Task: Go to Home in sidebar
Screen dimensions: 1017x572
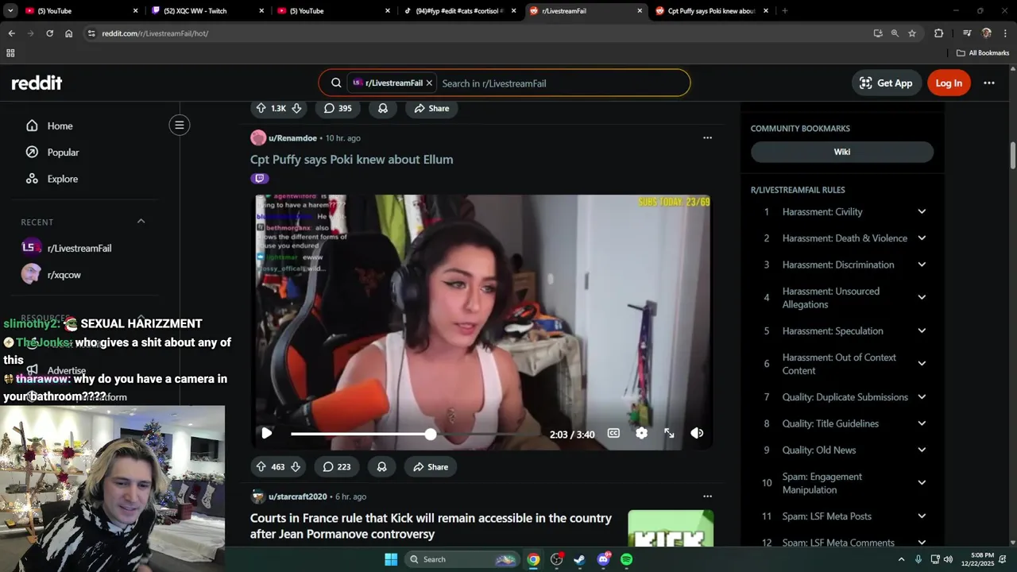Action: tap(60, 126)
